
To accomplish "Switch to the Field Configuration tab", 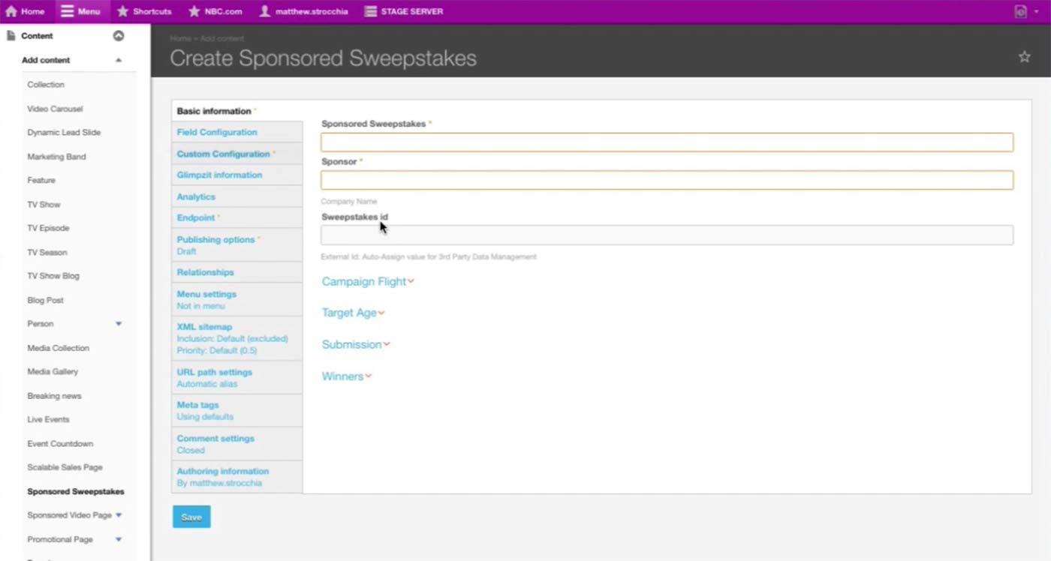I will click(217, 132).
